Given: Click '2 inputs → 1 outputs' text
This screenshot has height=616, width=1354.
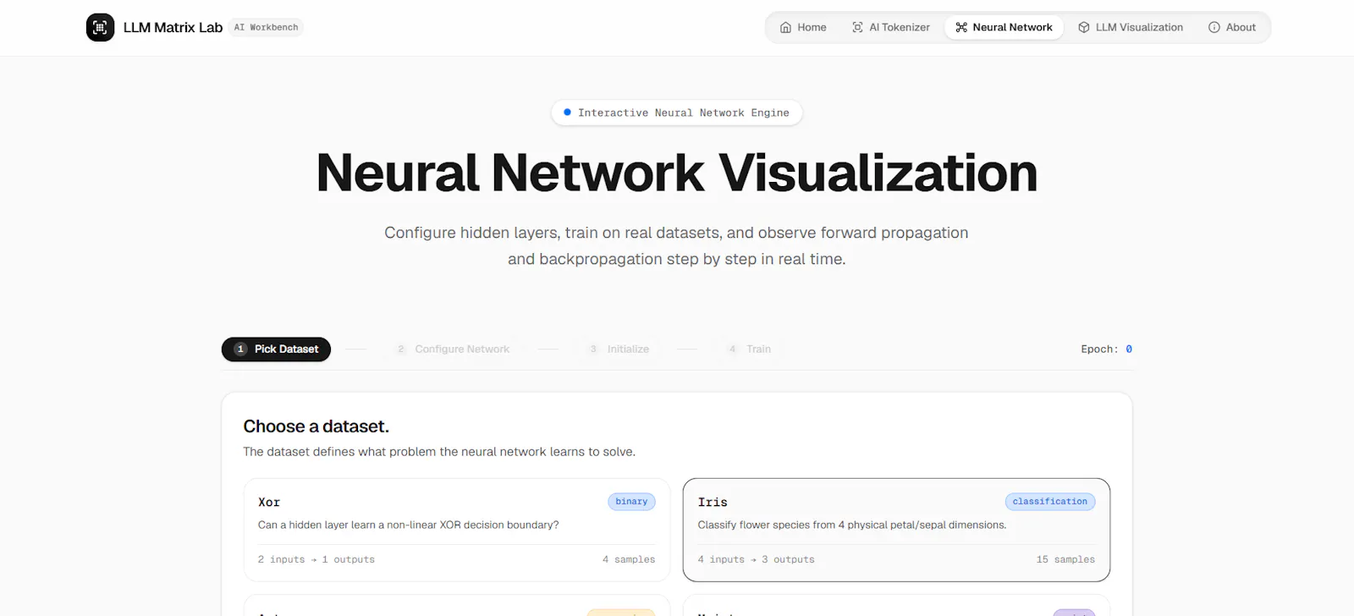Looking at the screenshot, I should click(x=316, y=559).
